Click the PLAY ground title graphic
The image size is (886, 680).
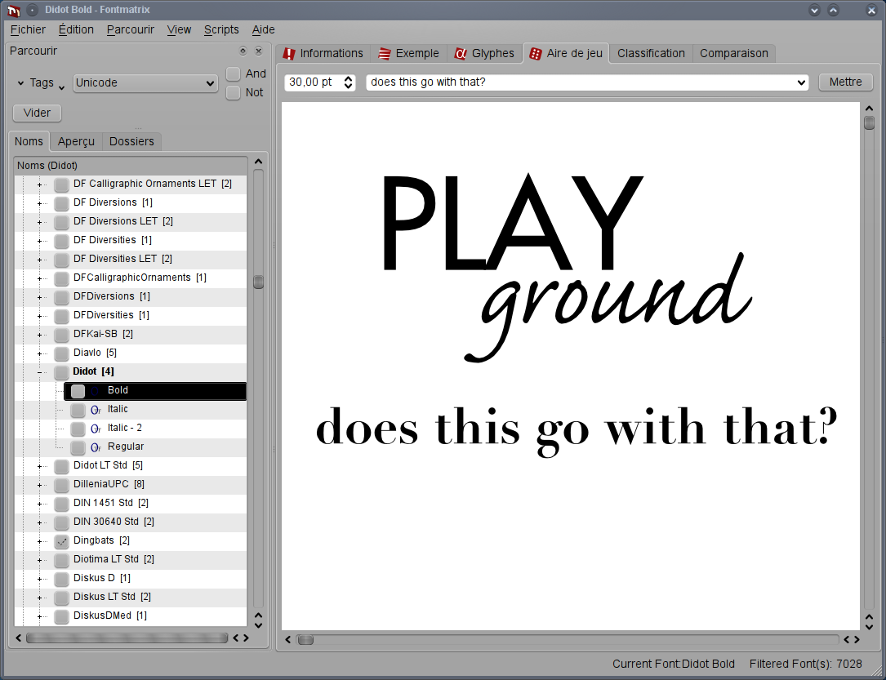pyautogui.click(x=567, y=267)
